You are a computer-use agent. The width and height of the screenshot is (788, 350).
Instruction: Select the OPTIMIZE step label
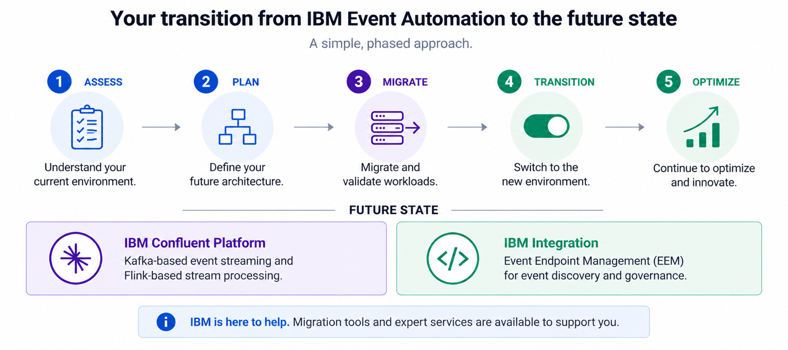(716, 82)
